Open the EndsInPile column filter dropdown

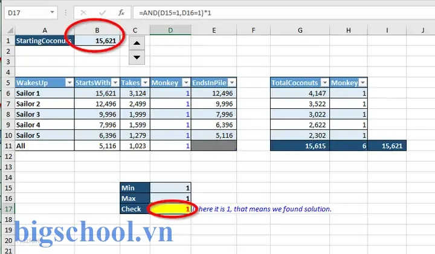[x=232, y=83]
